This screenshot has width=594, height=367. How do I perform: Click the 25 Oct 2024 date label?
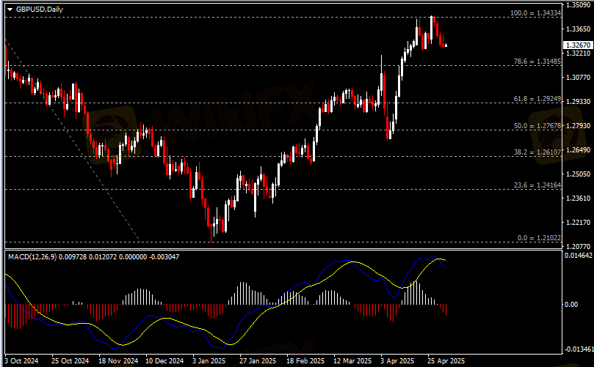point(70,361)
